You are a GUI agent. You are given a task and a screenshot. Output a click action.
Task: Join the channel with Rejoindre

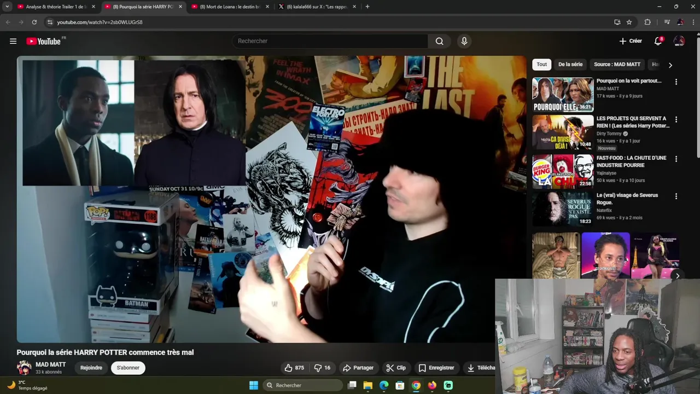click(x=91, y=368)
